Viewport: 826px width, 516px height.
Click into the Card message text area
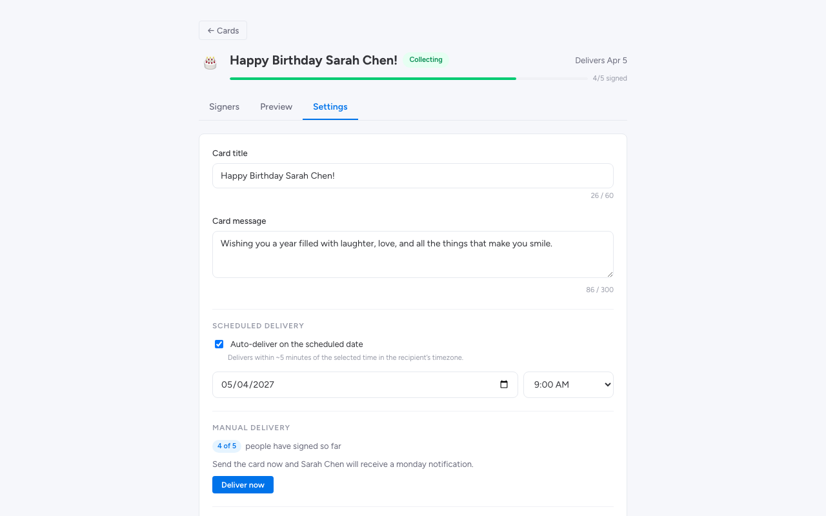(413, 254)
